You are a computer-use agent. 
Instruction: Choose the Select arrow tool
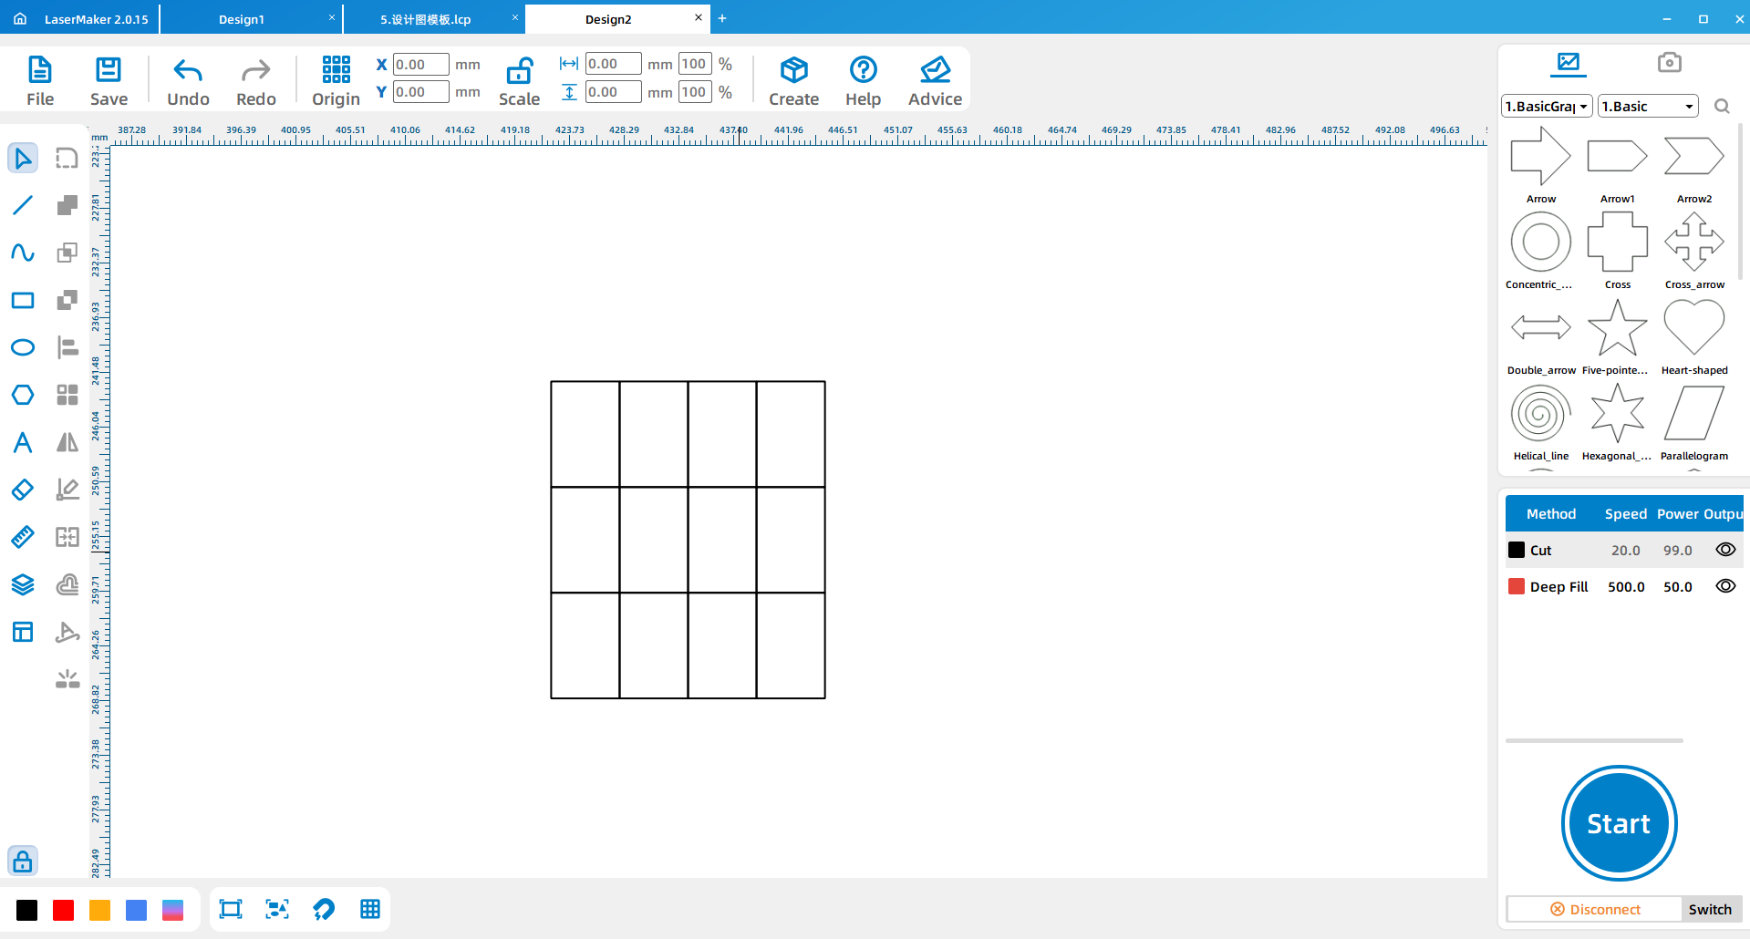(x=23, y=158)
